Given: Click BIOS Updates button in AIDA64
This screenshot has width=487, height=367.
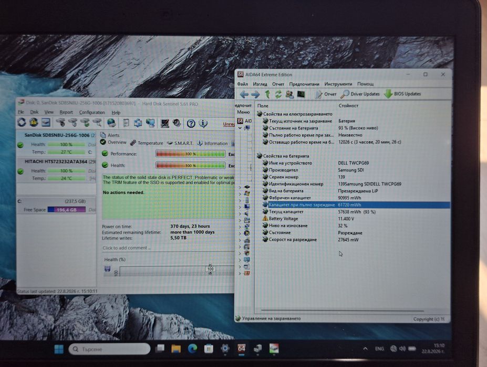Looking at the screenshot, I should point(402,94).
